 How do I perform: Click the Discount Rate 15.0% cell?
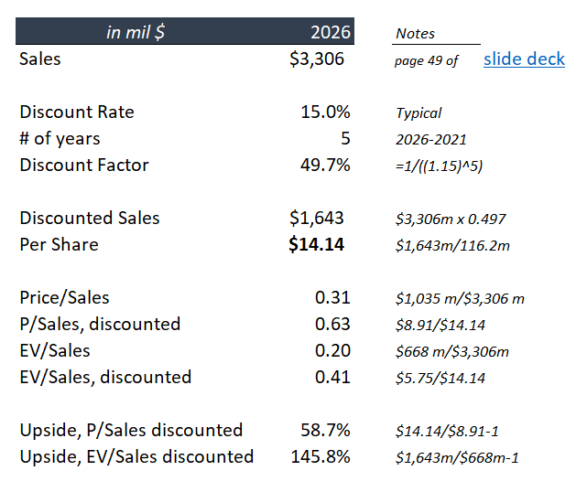click(x=325, y=112)
